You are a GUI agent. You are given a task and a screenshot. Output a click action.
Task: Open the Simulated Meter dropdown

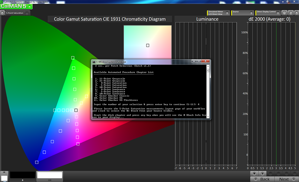[x=218, y=13]
